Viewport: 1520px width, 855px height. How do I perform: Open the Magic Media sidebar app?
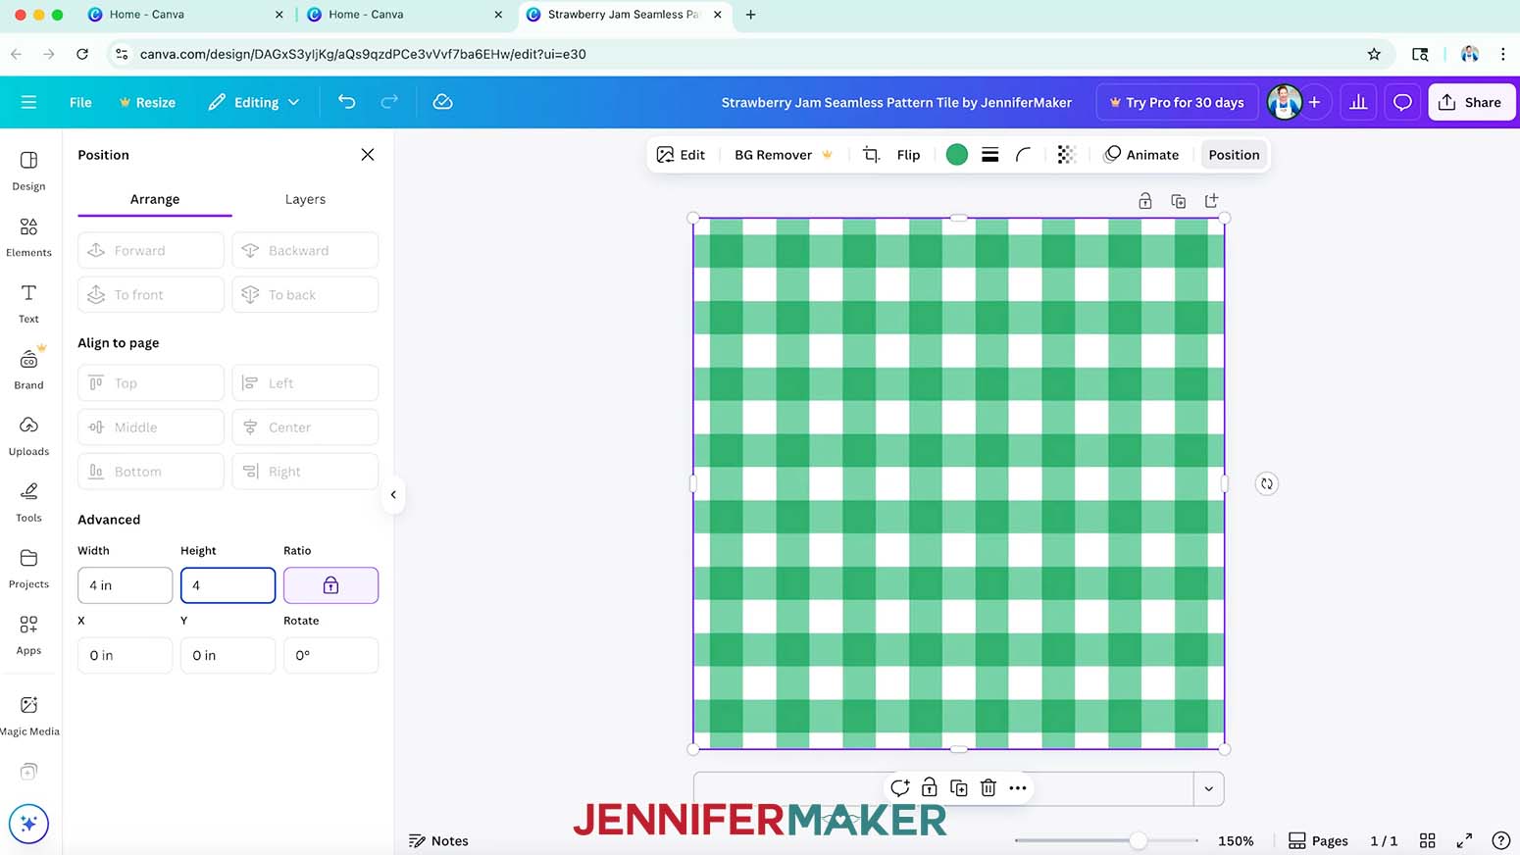tap(29, 716)
